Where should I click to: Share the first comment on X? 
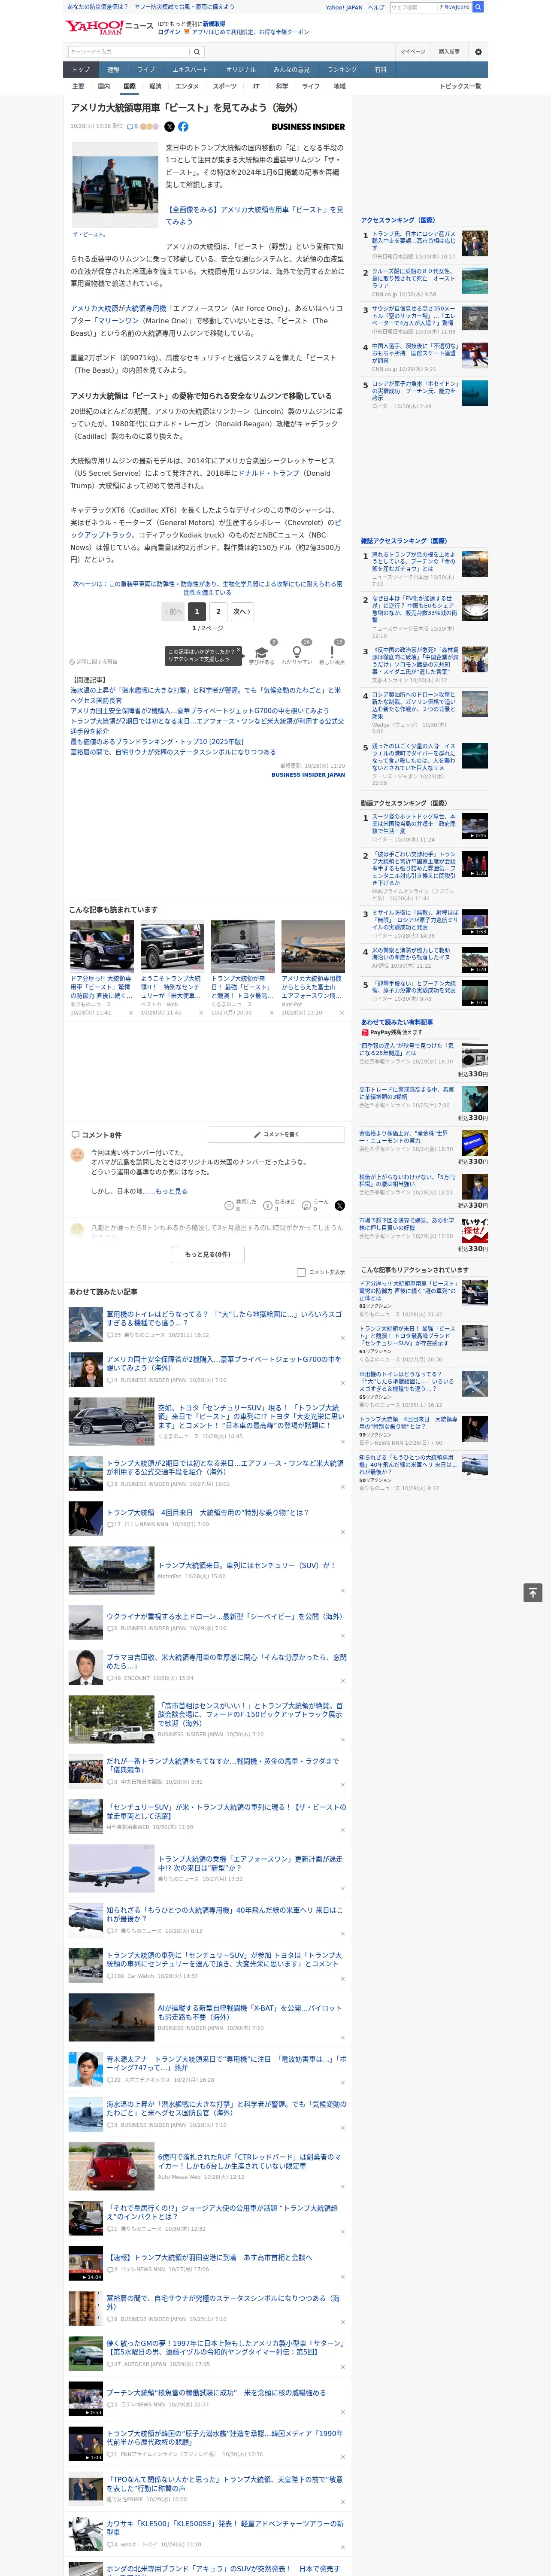click(x=339, y=1205)
